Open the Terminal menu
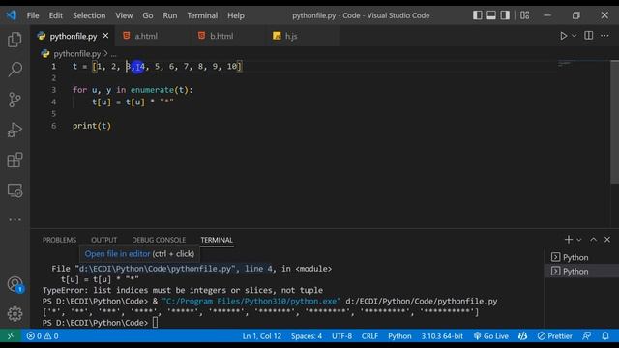Screen dimensions: 619x348 tap(202, 15)
